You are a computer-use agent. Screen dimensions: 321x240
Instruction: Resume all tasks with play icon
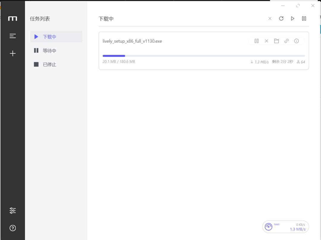292,19
